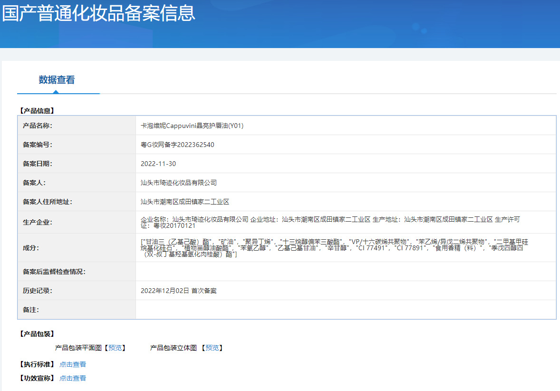Select 生产企业 details cell text

coord(330,222)
